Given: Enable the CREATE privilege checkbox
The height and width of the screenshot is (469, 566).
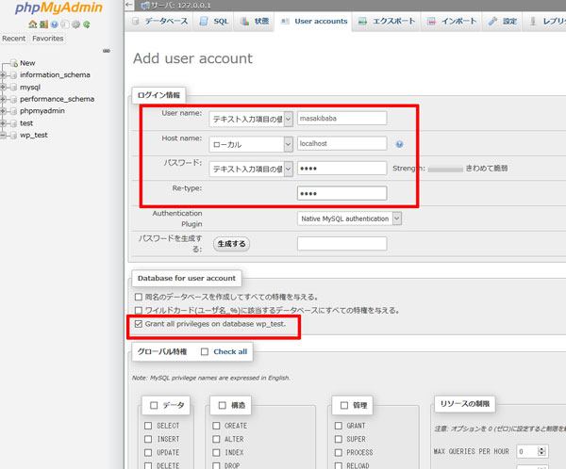Looking at the screenshot, I should tap(216, 426).
